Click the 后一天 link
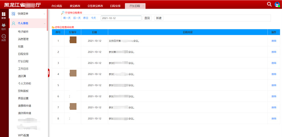Screen dimensions: 282x137 point(77,18)
